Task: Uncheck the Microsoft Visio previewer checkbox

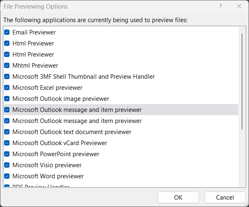Action: tap(7, 165)
